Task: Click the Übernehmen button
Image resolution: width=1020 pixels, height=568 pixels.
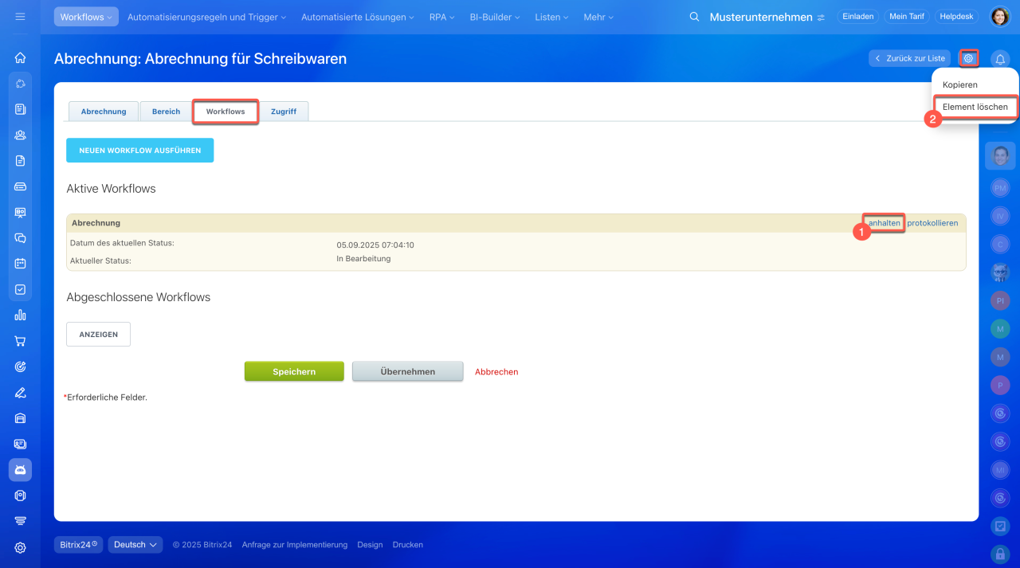Action: [x=408, y=371]
